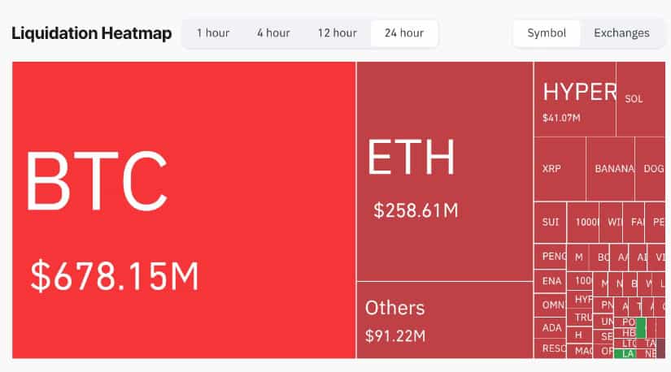Click the Liquidation Heatmap heading
Screen dimensions: 671x372
[x=92, y=33]
